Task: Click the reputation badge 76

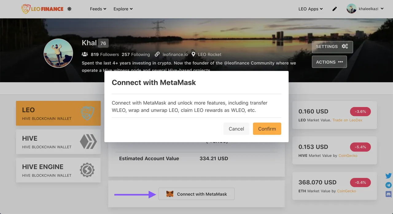Action: point(103,43)
